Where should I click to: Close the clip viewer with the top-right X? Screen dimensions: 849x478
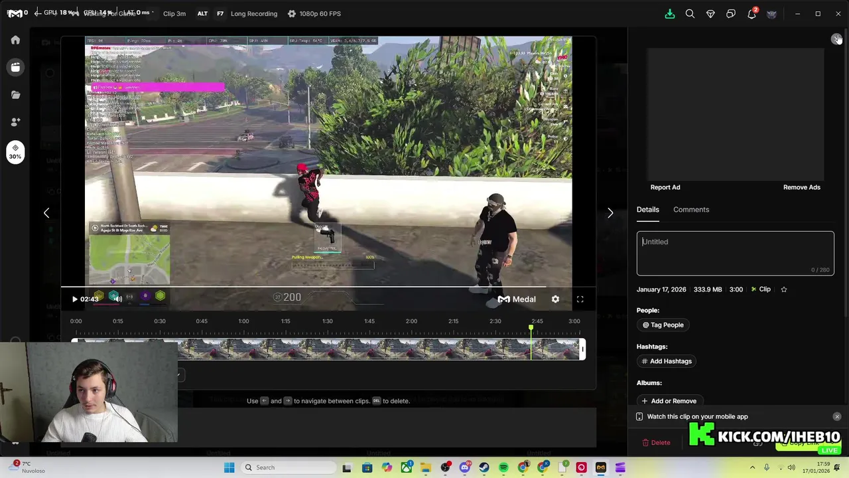pos(836,39)
